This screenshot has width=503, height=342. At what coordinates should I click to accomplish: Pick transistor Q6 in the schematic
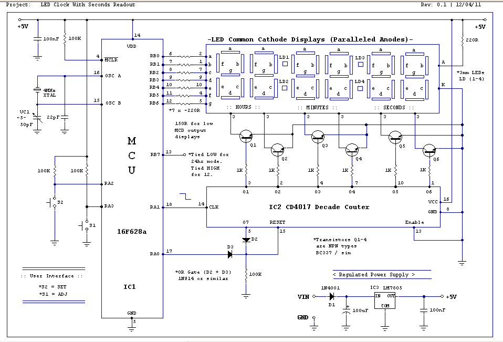click(429, 150)
